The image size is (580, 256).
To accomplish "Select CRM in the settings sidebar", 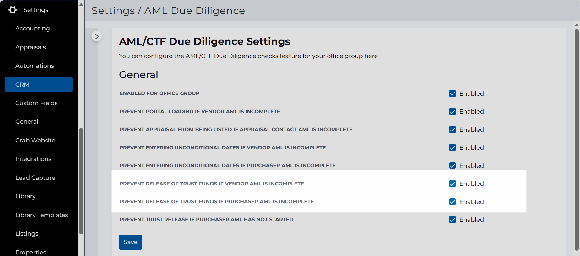I will tap(39, 84).
